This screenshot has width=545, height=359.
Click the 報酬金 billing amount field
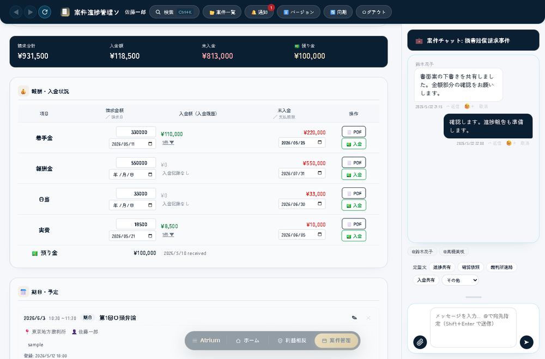click(x=136, y=163)
